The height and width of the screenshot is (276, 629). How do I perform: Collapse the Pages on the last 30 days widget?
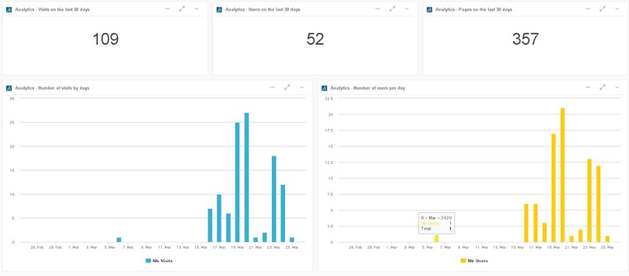pyautogui.click(x=588, y=9)
